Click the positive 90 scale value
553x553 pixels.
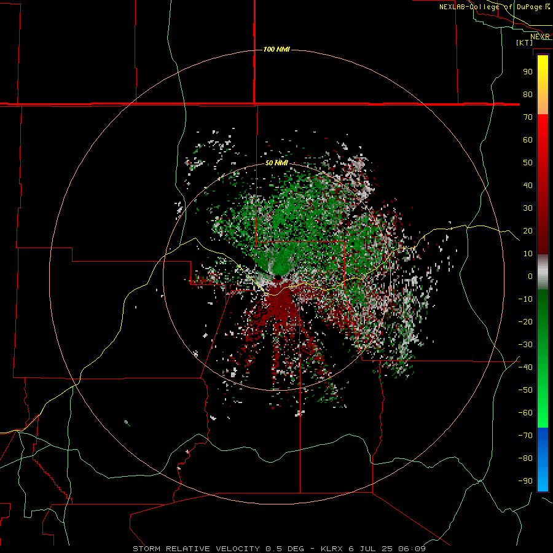point(528,72)
